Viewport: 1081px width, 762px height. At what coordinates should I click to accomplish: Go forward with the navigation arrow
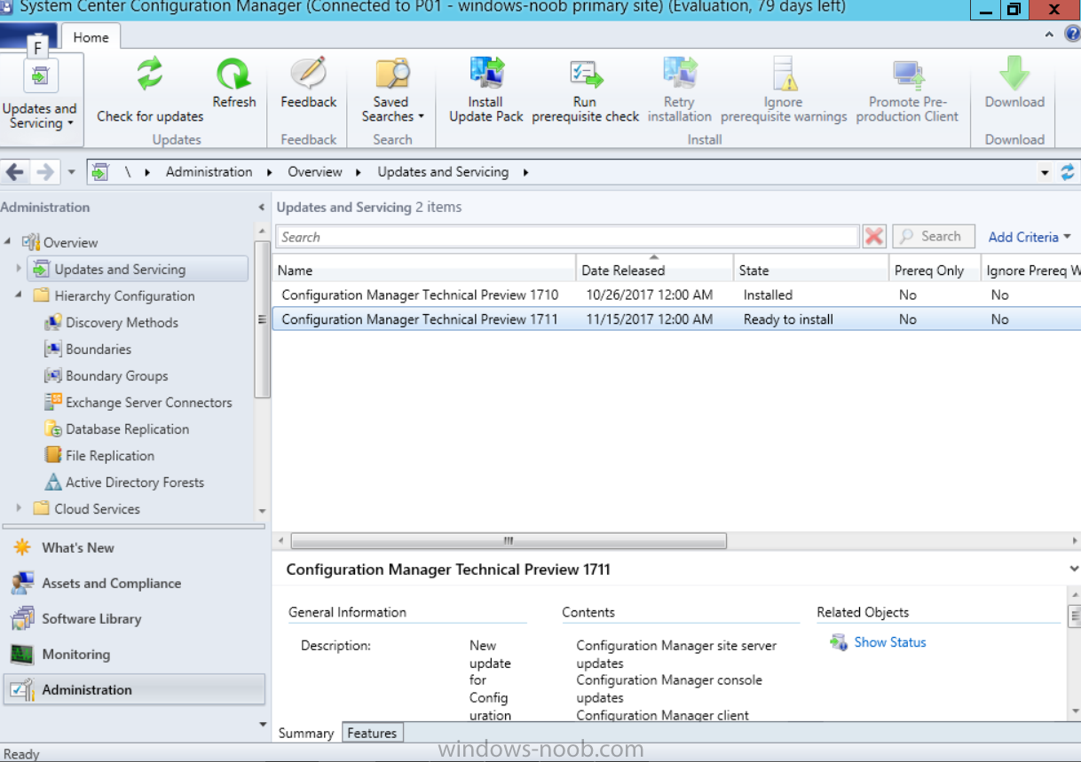tap(44, 172)
